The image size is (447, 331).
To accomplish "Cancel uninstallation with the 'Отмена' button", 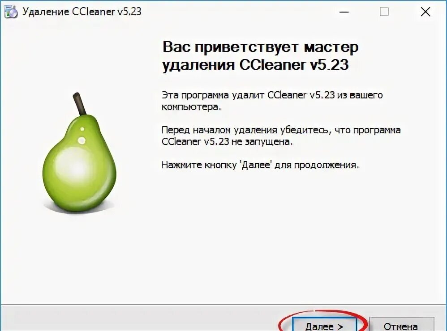I will pyautogui.click(x=402, y=324).
